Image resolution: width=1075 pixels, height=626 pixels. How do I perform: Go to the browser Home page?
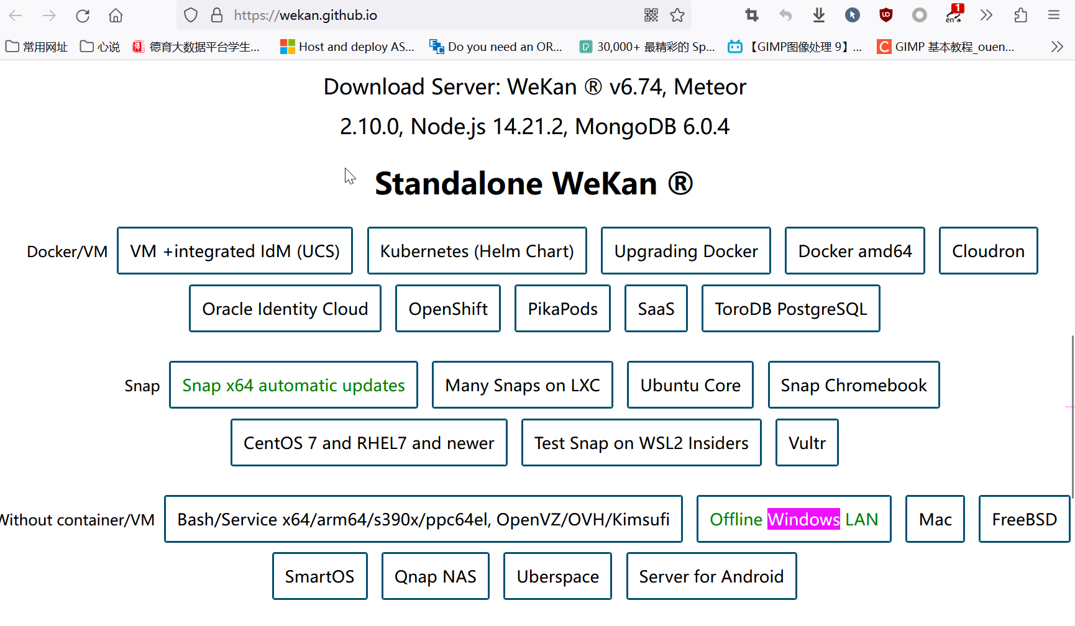(x=116, y=16)
